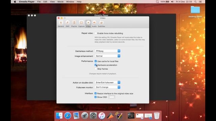Open the Movie menu
The image size is (216, 121).
[60, 2]
